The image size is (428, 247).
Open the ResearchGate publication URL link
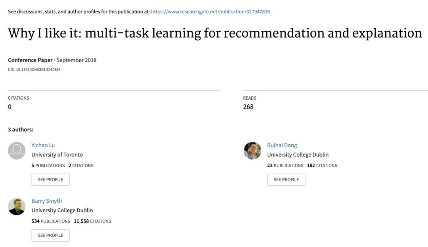(210, 12)
